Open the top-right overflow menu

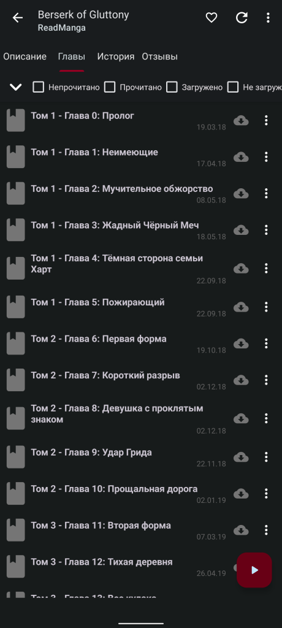pos(268,18)
